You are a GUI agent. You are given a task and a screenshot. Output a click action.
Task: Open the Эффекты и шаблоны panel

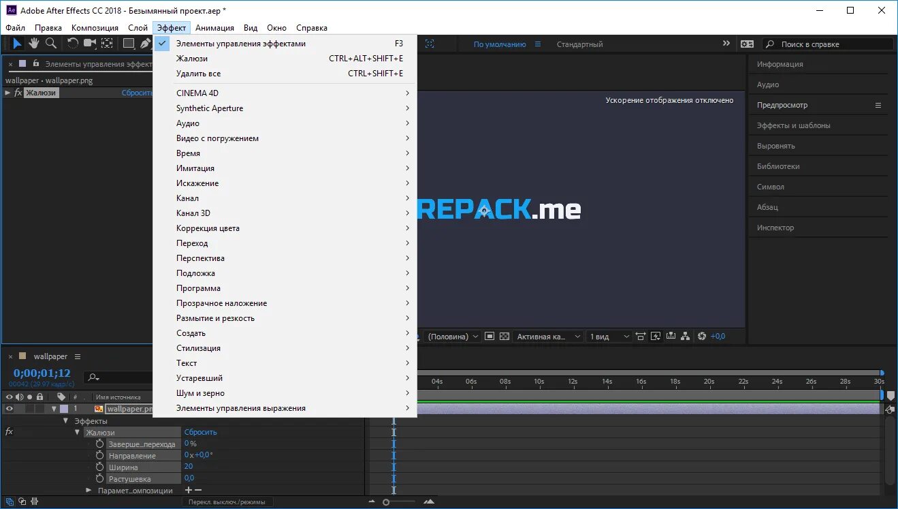click(x=794, y=125)
